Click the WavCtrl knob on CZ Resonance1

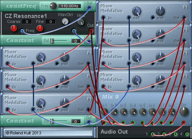65,21
